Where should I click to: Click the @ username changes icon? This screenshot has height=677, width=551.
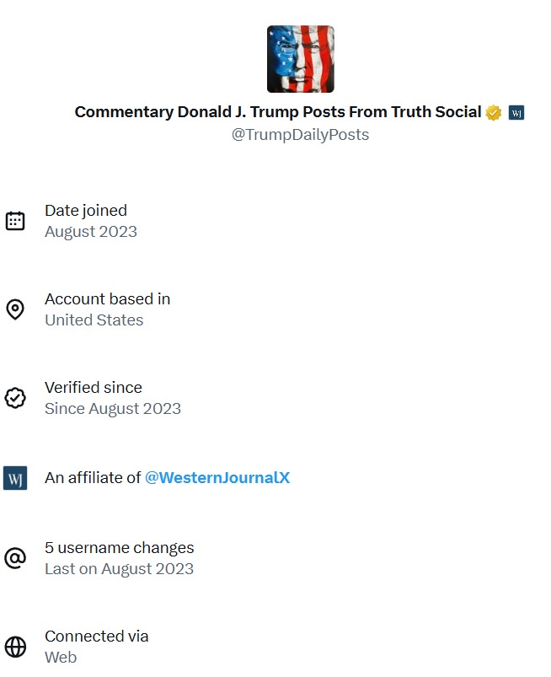15,558
